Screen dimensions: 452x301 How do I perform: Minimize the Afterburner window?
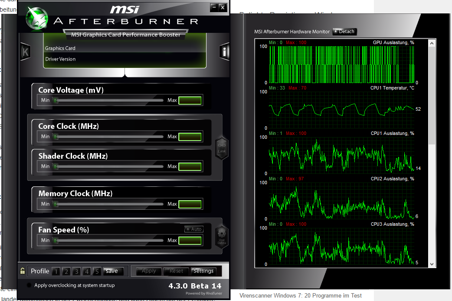214,7
